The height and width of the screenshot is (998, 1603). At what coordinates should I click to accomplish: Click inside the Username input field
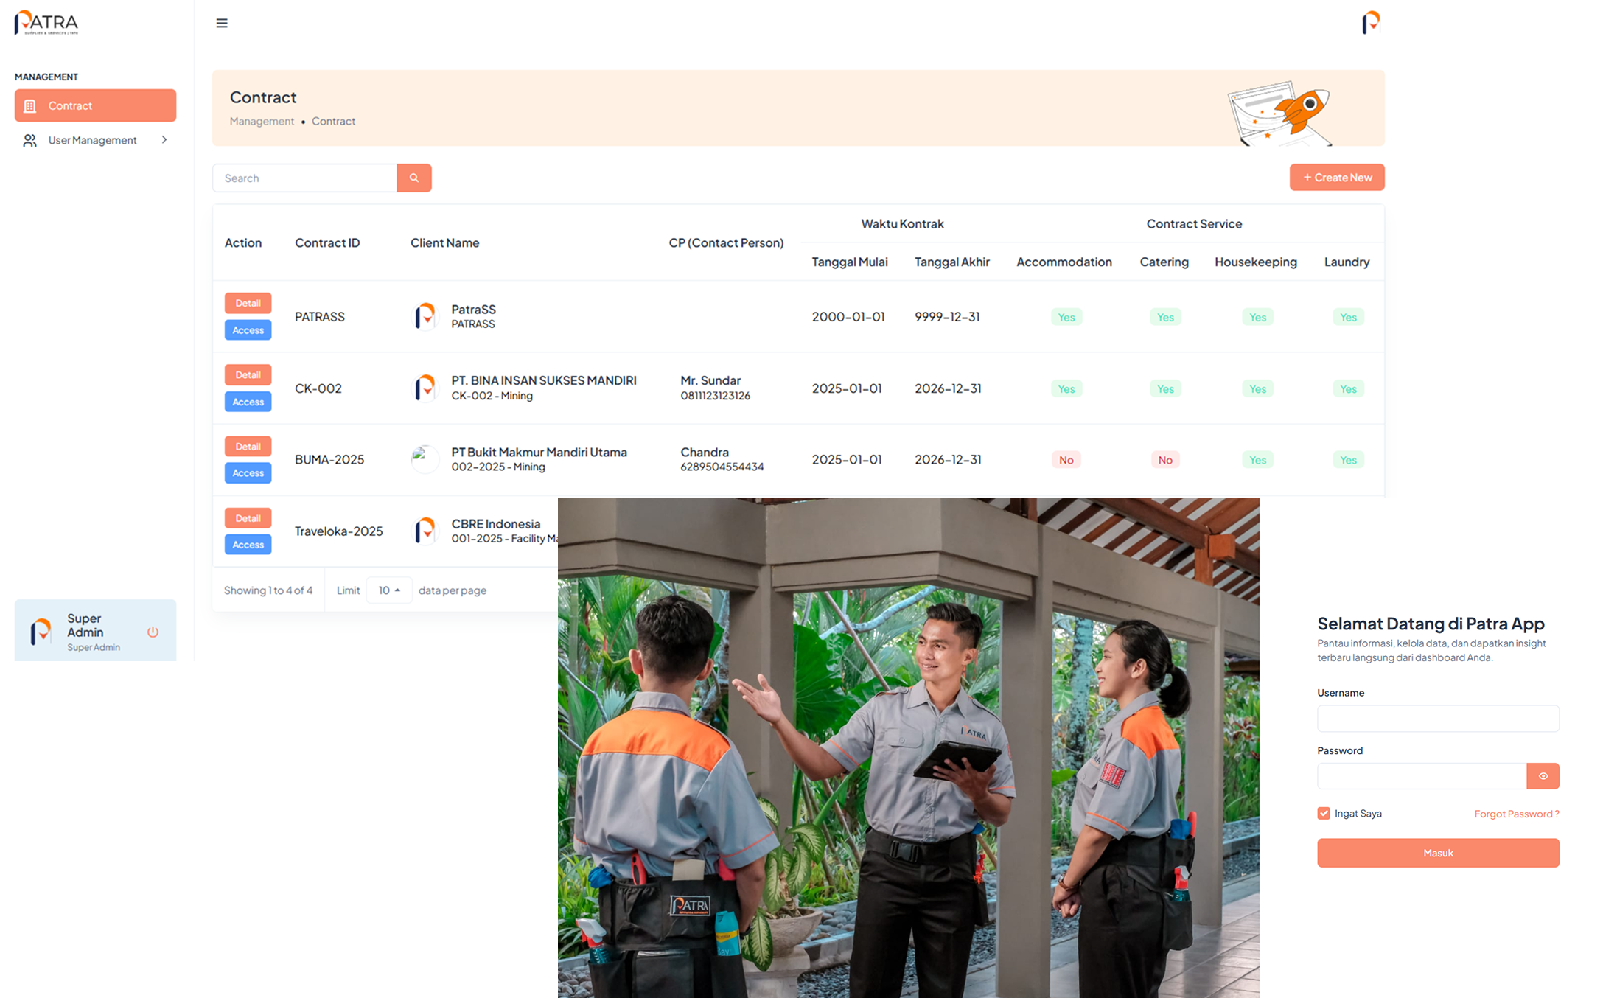(1436, 718)
